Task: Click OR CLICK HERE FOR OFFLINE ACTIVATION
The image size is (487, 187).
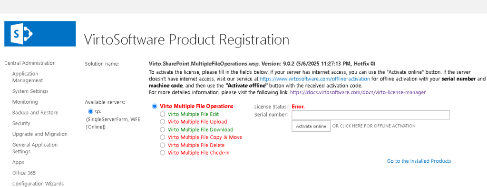Action: pyautogui.click(x=374, y=126)
